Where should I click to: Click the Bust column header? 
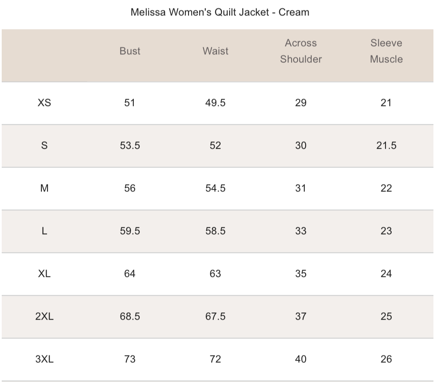pos(130,51)
